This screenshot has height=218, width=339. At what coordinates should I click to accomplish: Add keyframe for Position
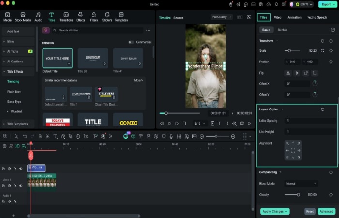[x=331, y=62]
